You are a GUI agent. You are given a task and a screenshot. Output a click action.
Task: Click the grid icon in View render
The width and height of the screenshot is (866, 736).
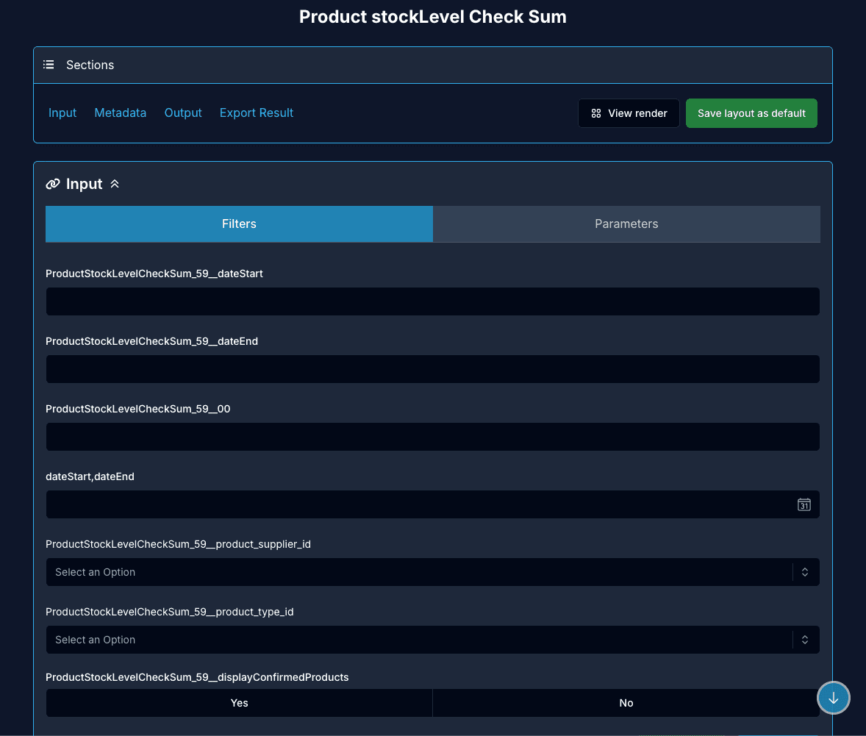pyautogui.click(x=596, y=113)
